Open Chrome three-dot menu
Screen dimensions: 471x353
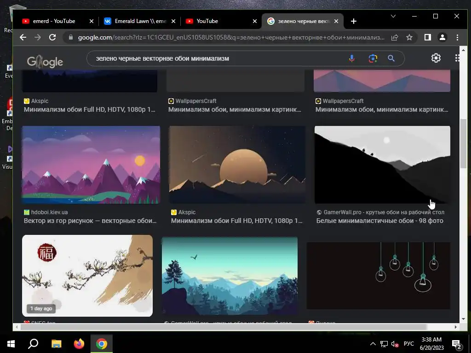pos(457,37)
